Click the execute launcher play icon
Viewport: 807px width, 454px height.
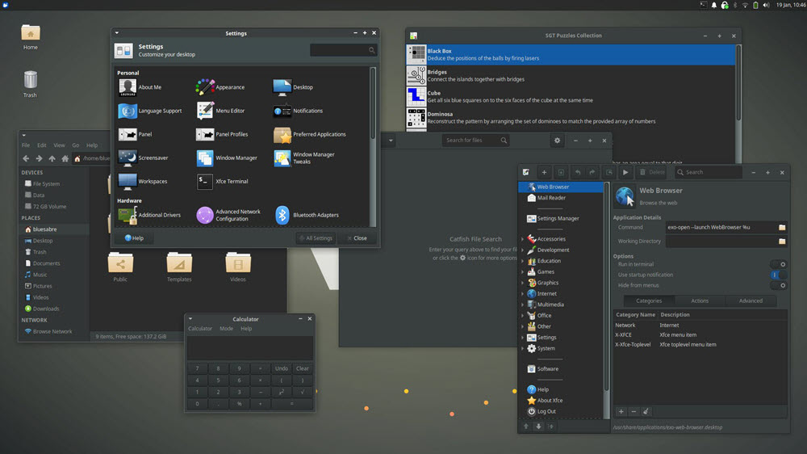[625, 172]
